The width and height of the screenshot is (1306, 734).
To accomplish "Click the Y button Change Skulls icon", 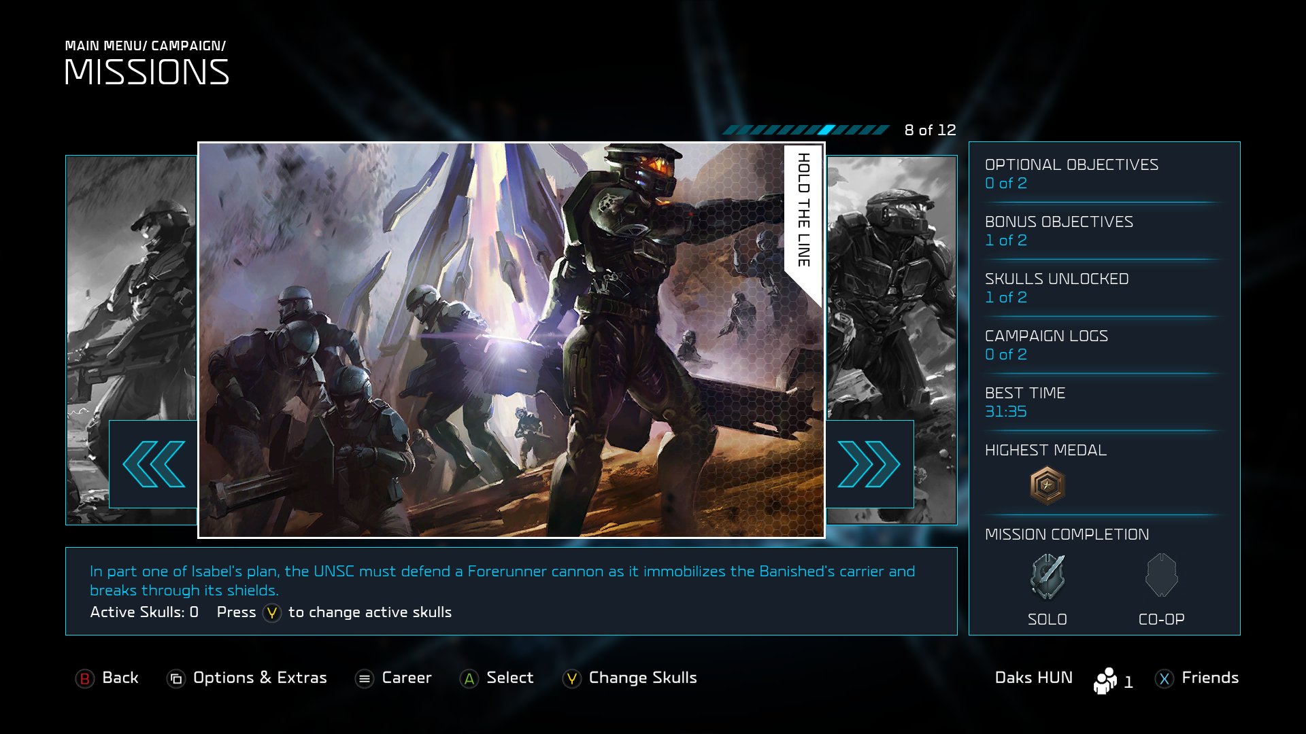I will pyautogui.click(x=572, y=678).
